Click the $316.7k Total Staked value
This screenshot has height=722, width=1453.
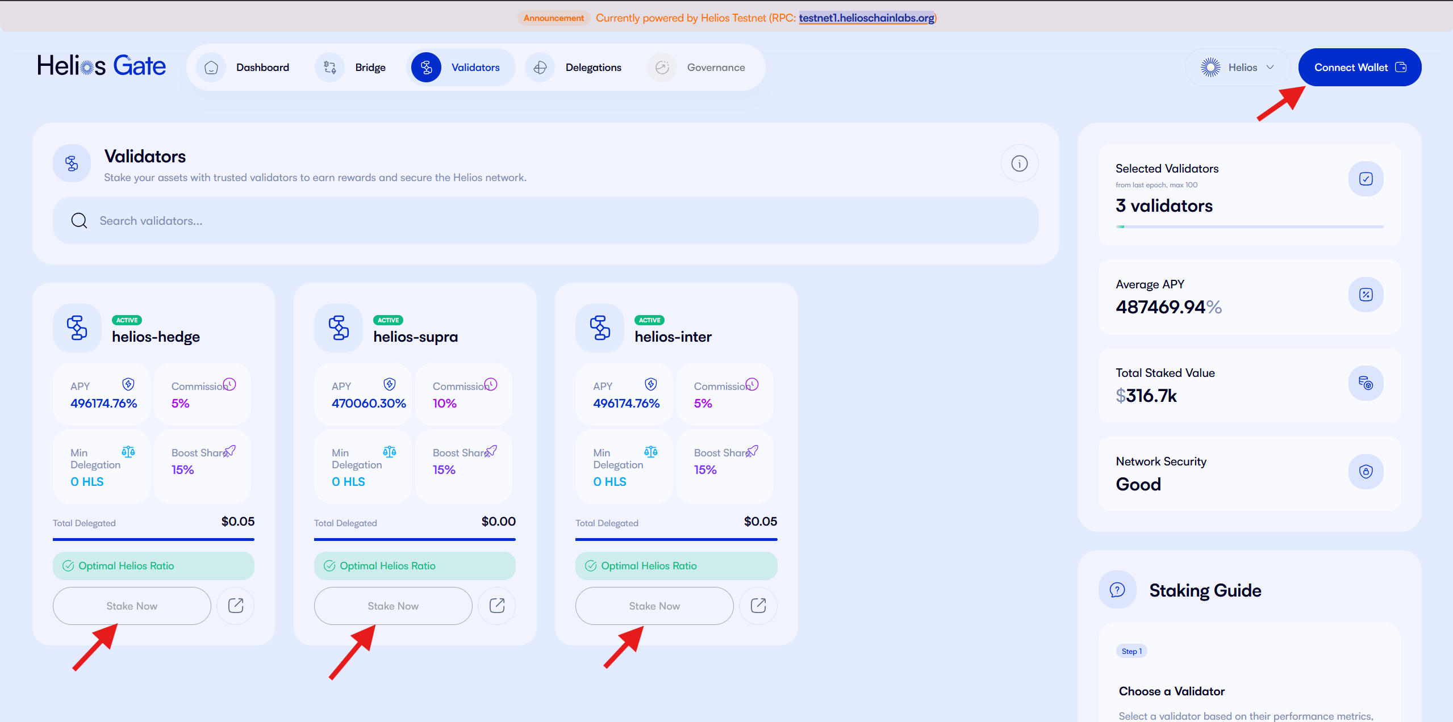click(x=1146, y=396)
